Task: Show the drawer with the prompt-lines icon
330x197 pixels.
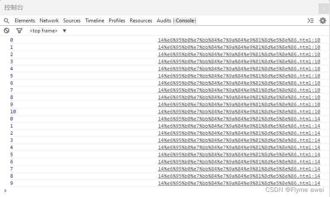Action: 311,21
